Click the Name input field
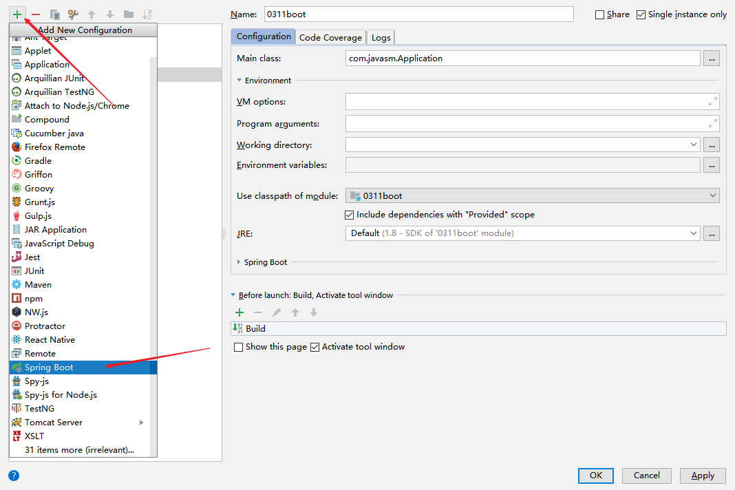The width and height of the screenshot is (735, 490). (x=418, y=14)
